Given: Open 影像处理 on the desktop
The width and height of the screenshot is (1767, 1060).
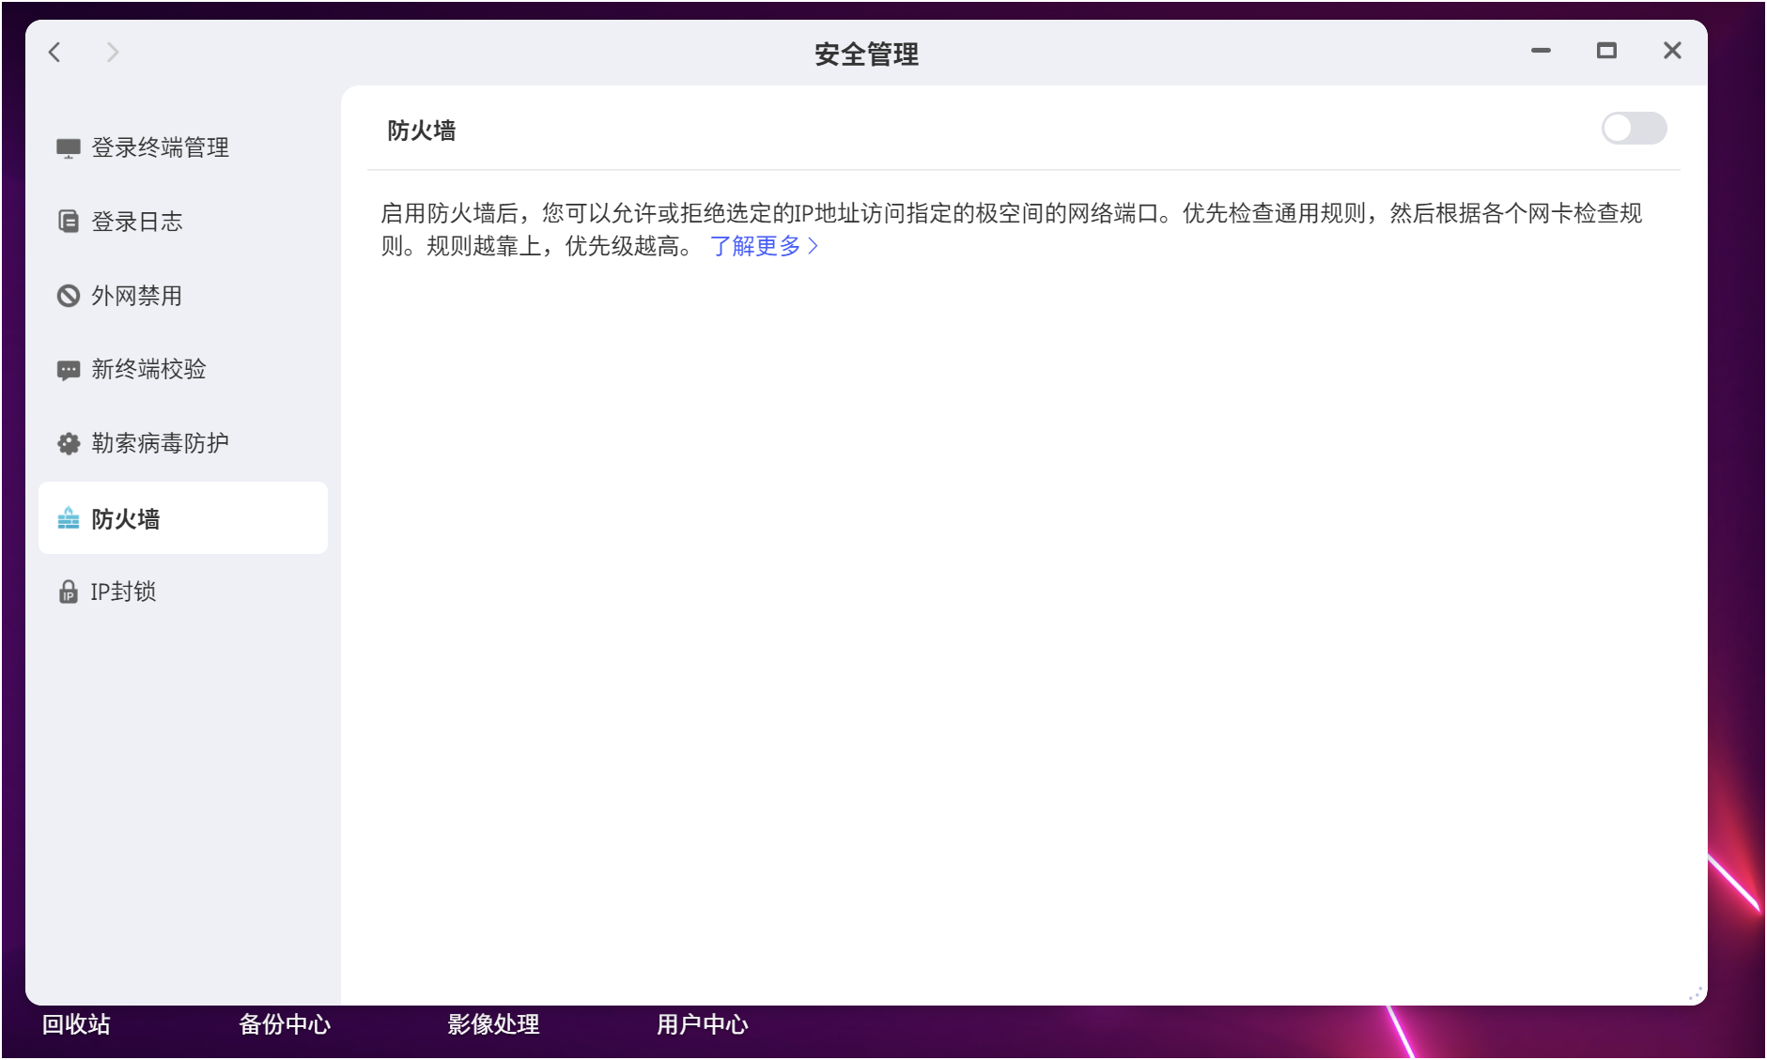Looking at the screenshot, I should pos(493,1024).
